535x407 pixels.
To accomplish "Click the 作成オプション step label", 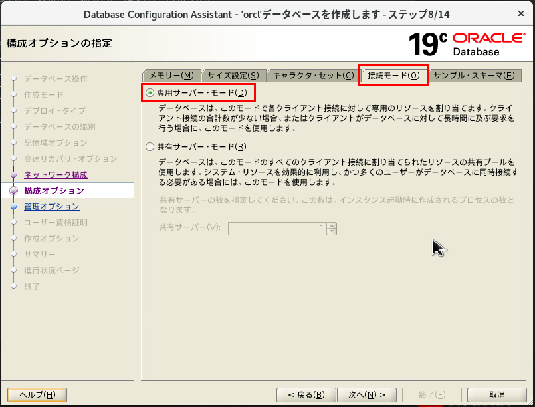I will [x=52, y=239].
